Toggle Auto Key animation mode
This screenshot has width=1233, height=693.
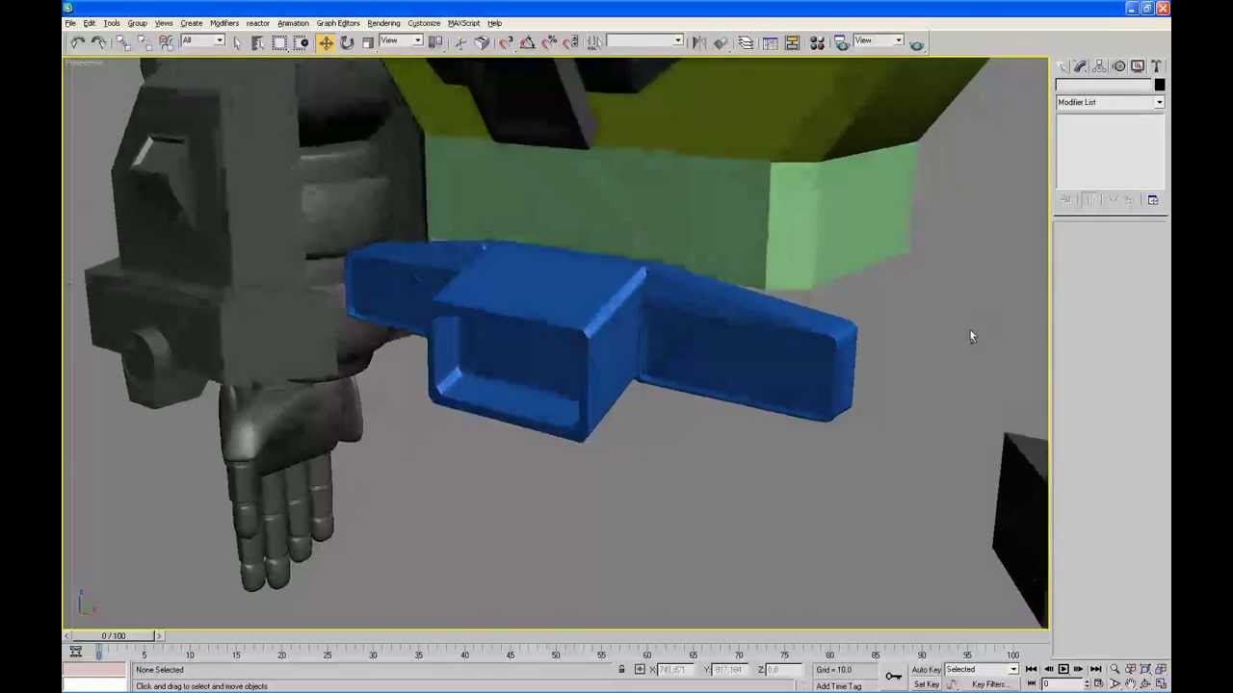tap(926, 670)
